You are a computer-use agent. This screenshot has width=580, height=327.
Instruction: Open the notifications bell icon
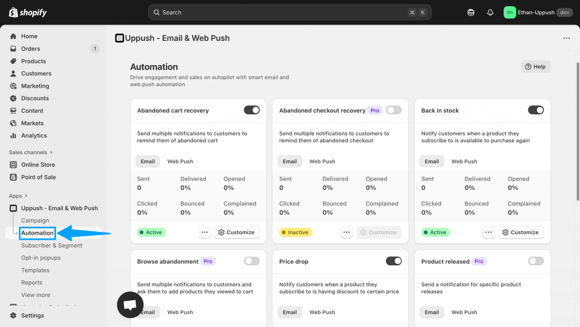pos(490,12)
